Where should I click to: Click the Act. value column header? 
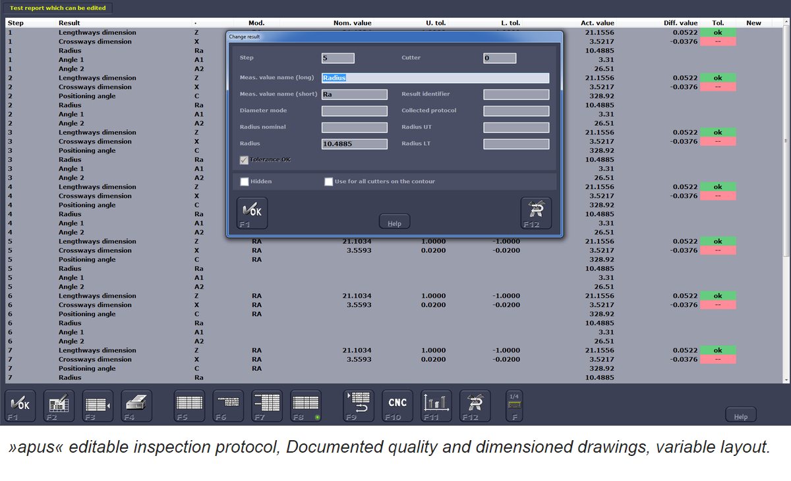point(597,23)
